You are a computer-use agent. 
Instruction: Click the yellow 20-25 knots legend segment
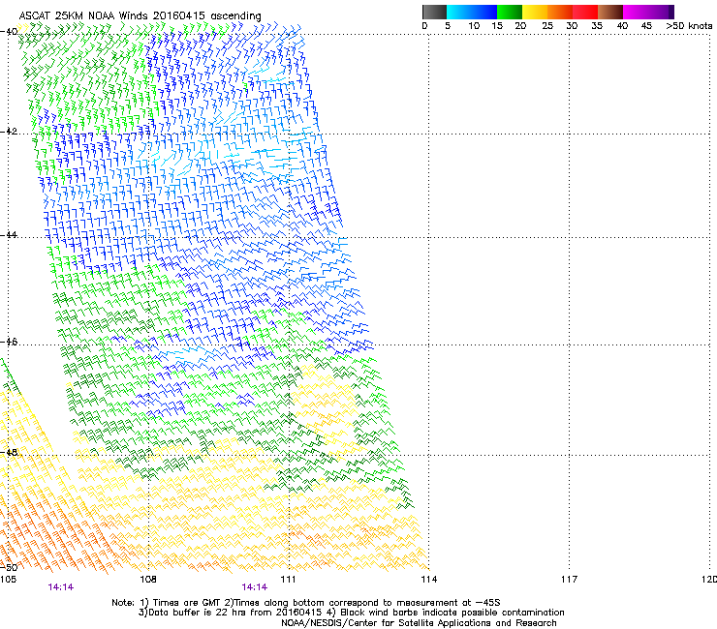pyautogui.click(x=535, y=12)
